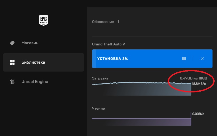Screen dimensions: 217x136
Task: Click the 18.8MB/s download speed value
Action: pos(199,84)
